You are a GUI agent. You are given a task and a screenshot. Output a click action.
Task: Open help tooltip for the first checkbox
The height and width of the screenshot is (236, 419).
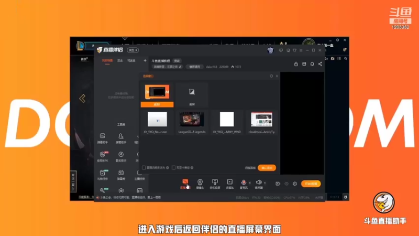pyautogui.click(x=168, y=167)
